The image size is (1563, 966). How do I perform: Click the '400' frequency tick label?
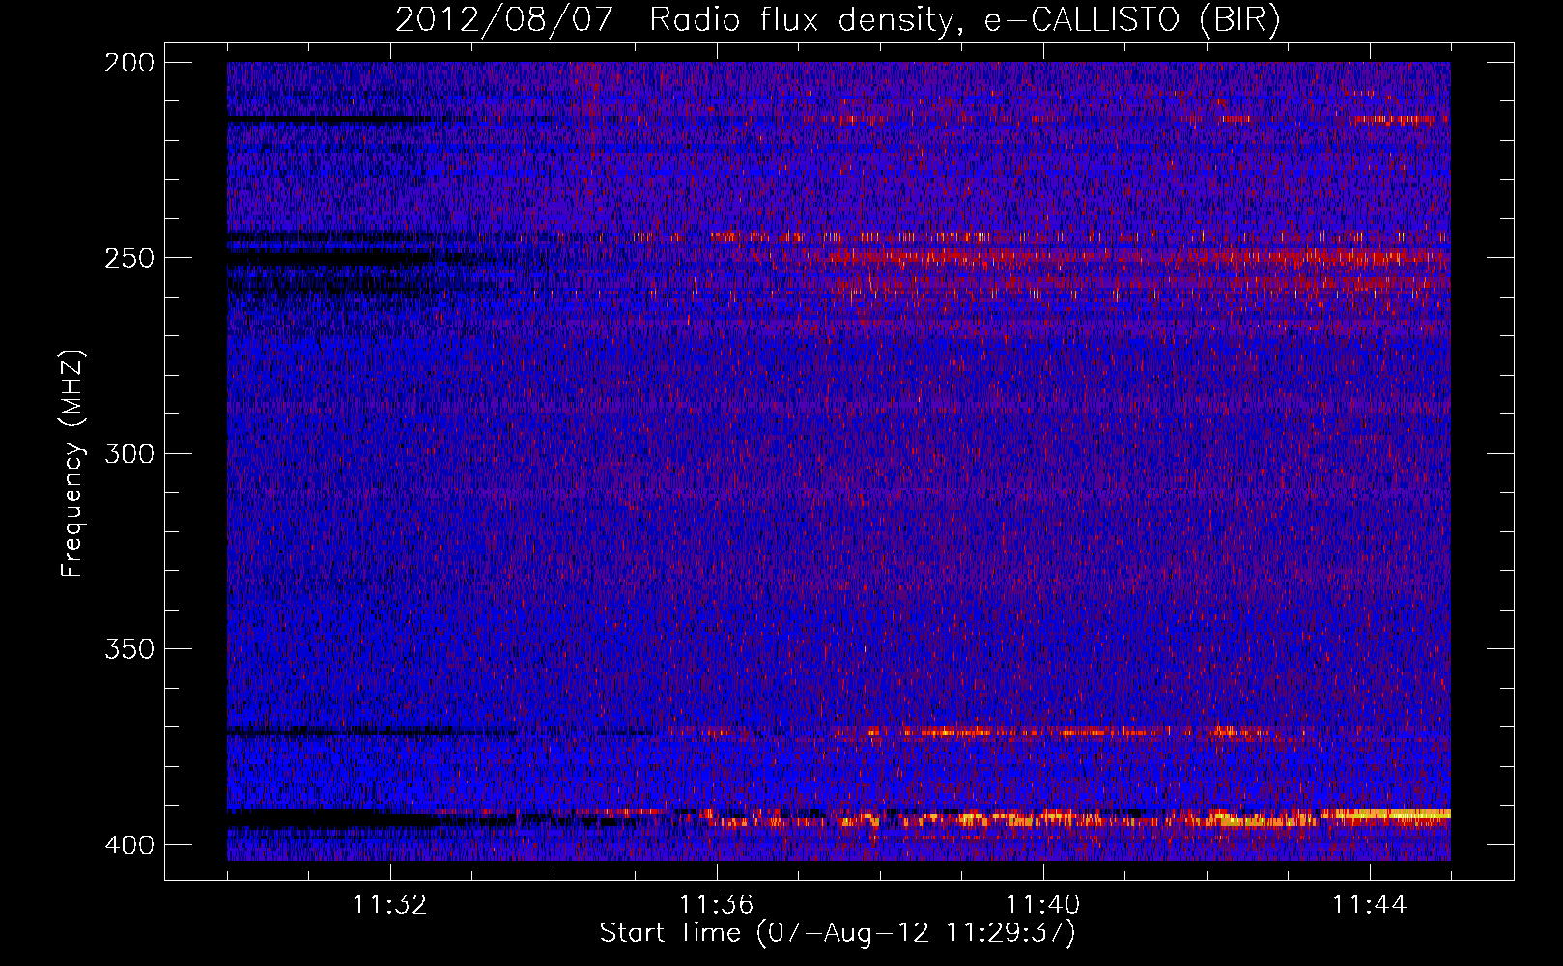point(129,845)
